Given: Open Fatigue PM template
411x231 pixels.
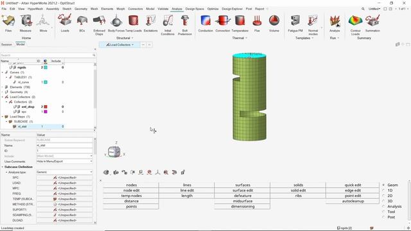Looking at the screenshot, I should (295, 23).
